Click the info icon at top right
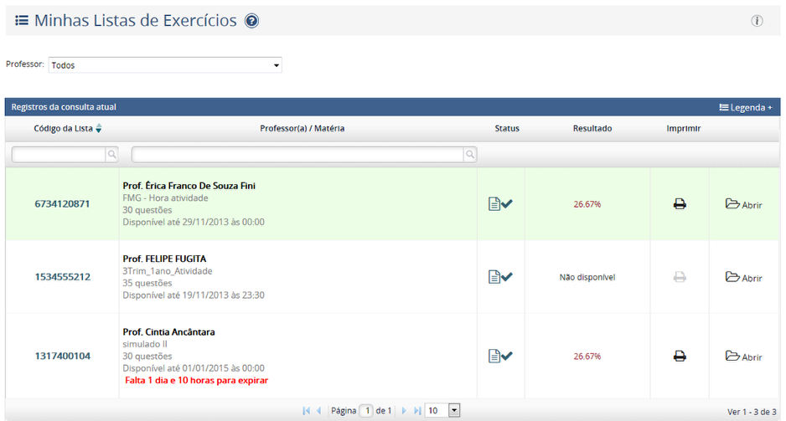This screenshot has height=421, width=786. [757, 21]
